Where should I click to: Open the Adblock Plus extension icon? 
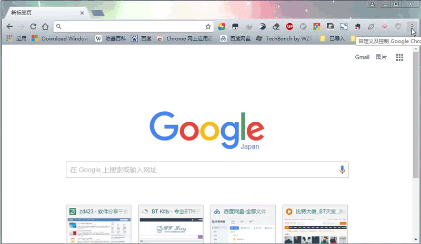[x=289, y=27]
